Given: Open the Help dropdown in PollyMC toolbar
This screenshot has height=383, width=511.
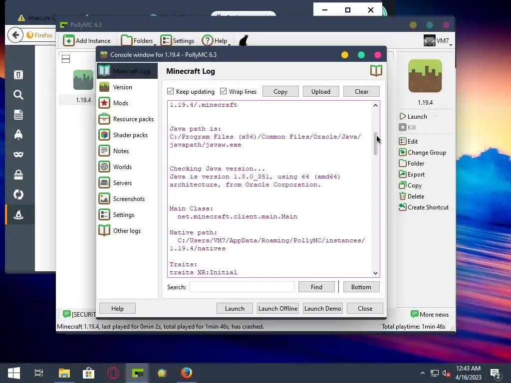Looking at the screenshot, I should click(x=216, y=41).
